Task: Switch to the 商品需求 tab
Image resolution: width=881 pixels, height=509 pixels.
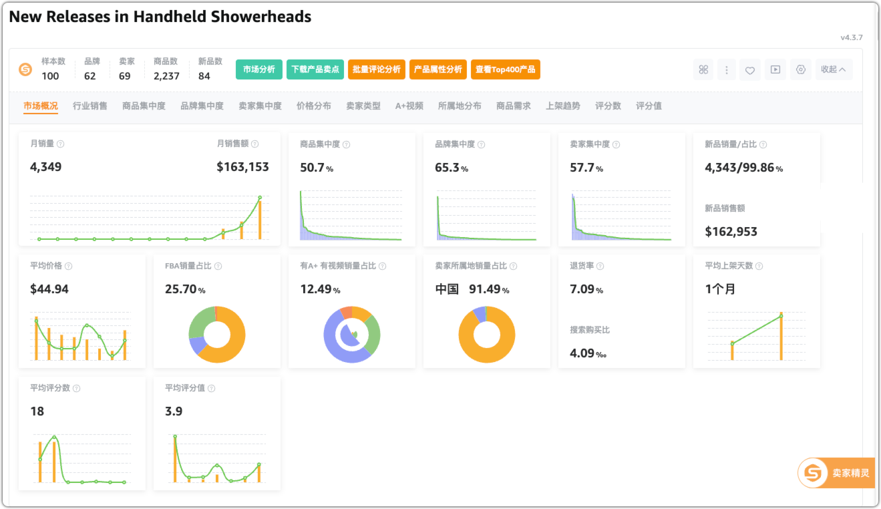Action: click(514, 106)
